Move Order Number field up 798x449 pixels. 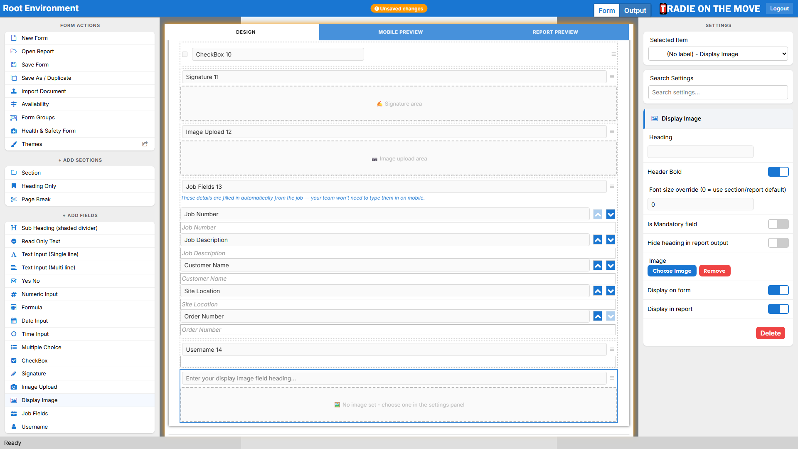pyautogui.click(x=598, y=316)
